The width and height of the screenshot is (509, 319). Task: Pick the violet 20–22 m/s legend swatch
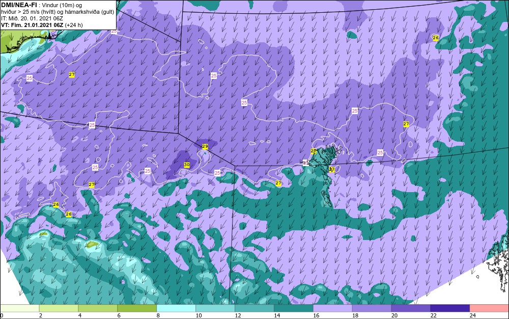click(x=411, y=308)
